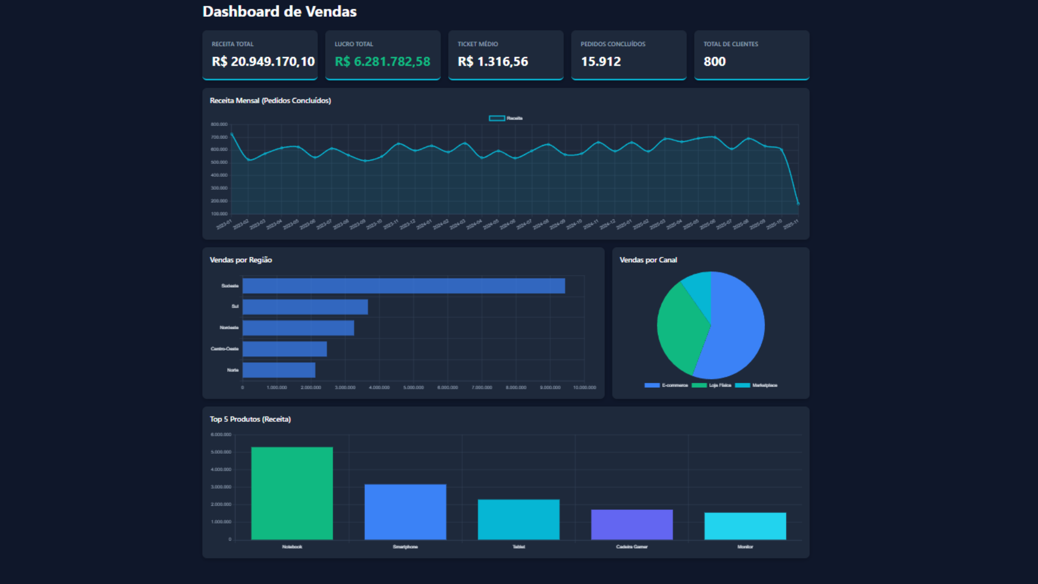
Task: Toggle the Receita legend in monthly revenue chart
Action: (505, 118)
